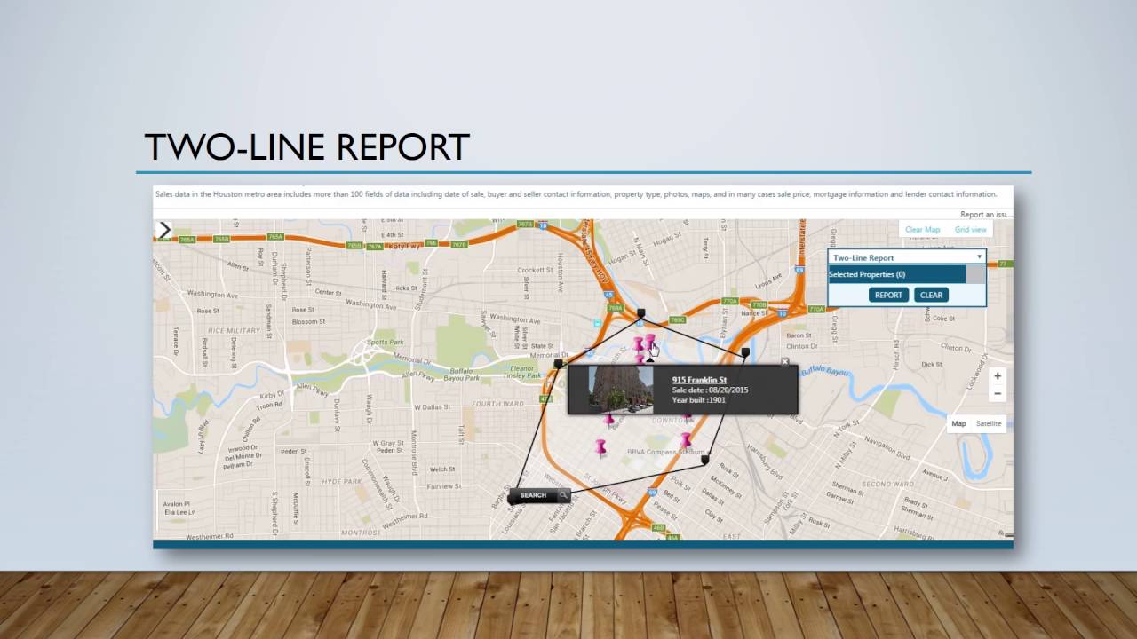Screen dimensions: 1137x639
Task: Click the SEARCH button on polygon
Action: [533, 495]
